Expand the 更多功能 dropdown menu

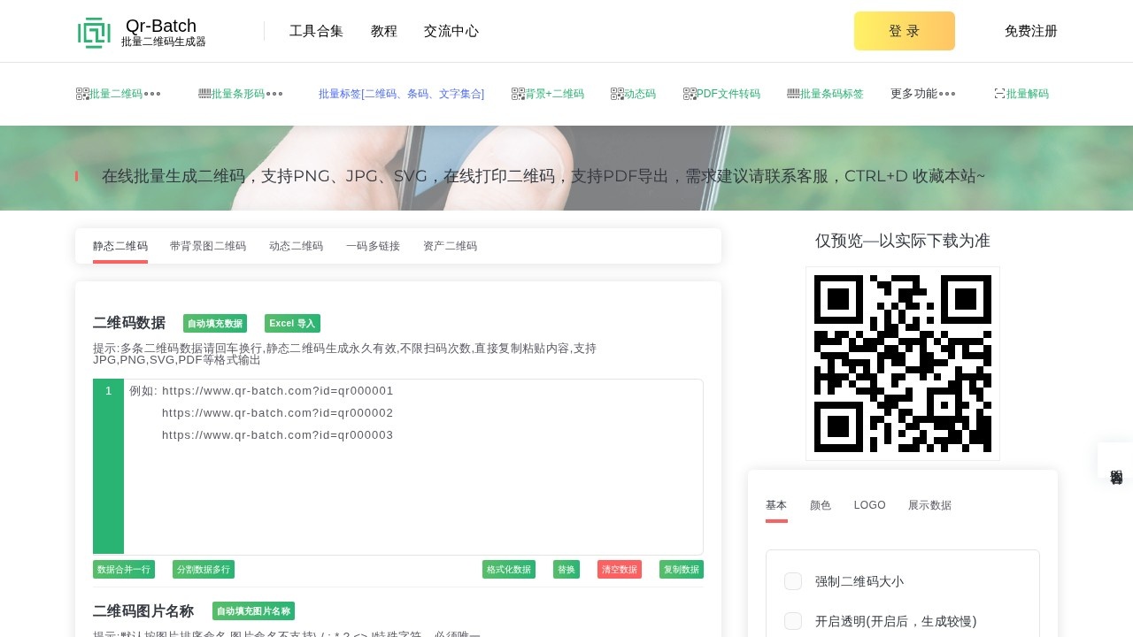pyautogui.click(x=922, y=94)
